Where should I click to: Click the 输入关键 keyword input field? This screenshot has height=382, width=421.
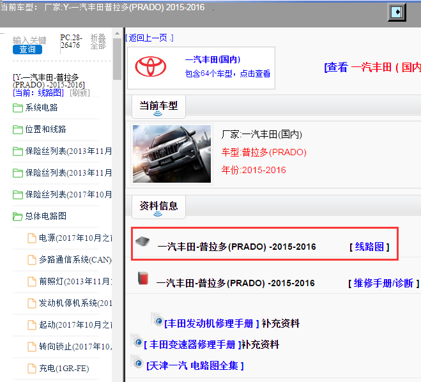29,40
